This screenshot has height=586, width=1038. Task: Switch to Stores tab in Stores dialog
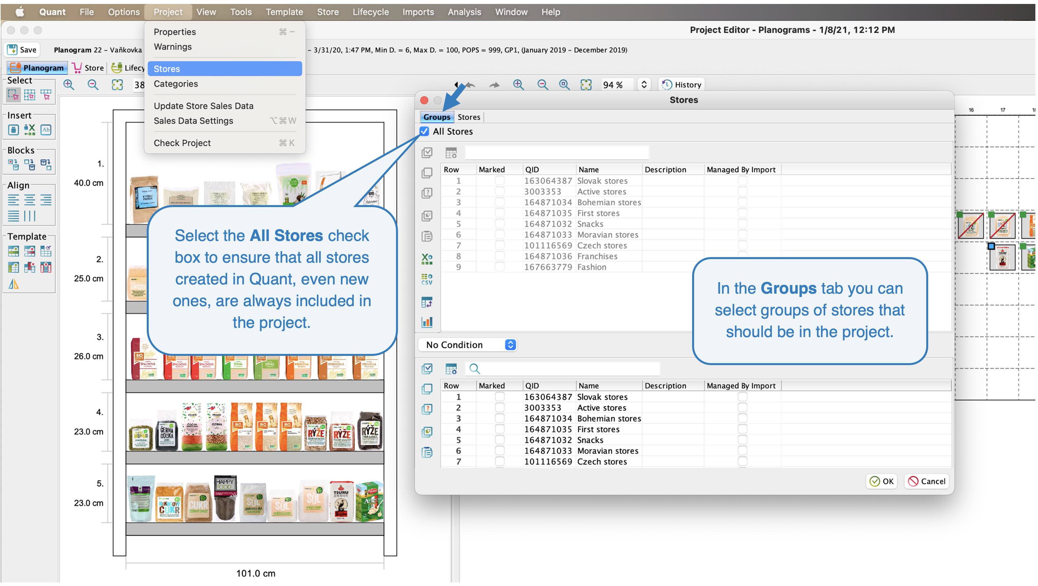469,117
